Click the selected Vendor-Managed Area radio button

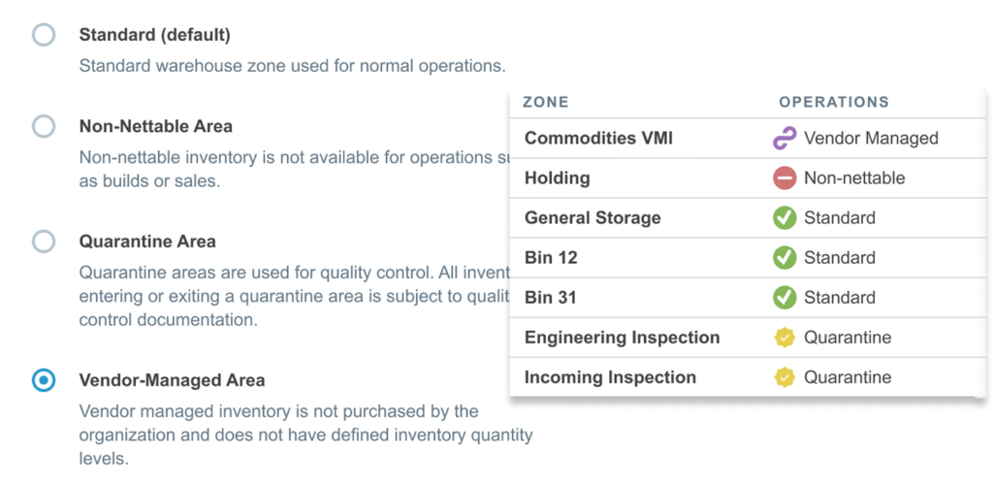click(44, 380)
